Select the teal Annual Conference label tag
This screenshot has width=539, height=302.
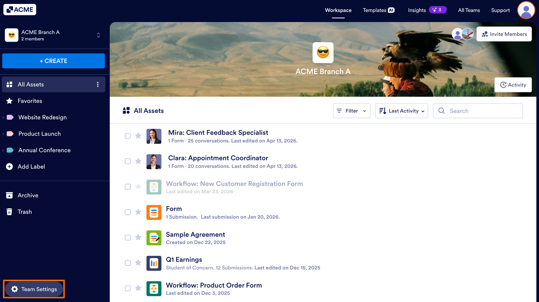pyautogui.click(x=10, y=150)
